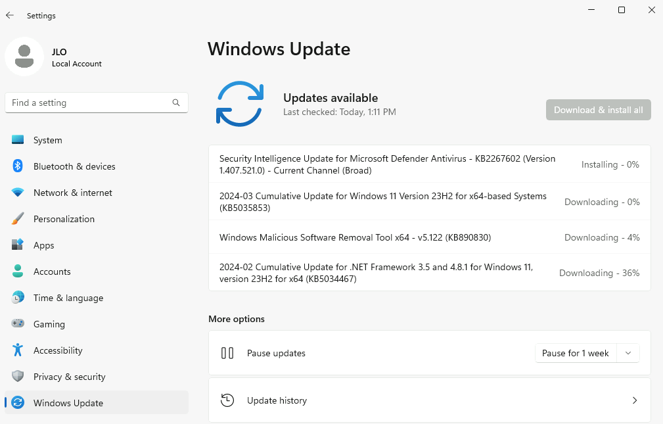Select Windows Update in the sidebar
The height and width of the screenshot is (424, 663).
97,402
